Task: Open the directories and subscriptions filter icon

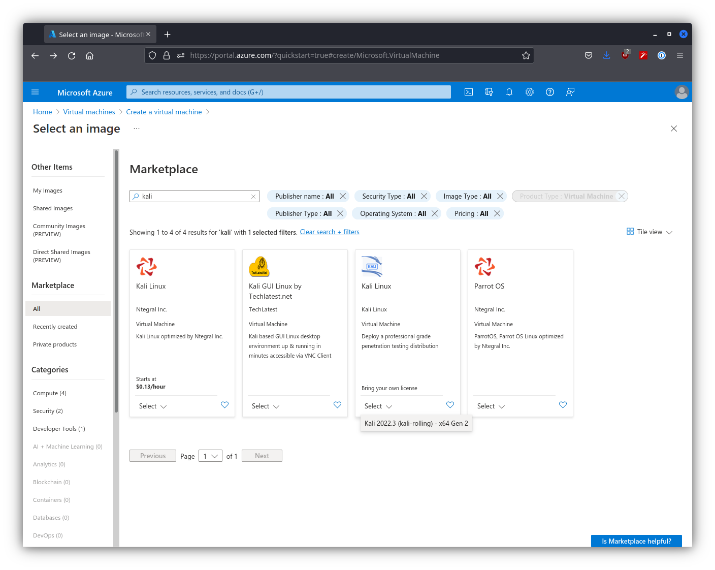Action: coord(489,92)
